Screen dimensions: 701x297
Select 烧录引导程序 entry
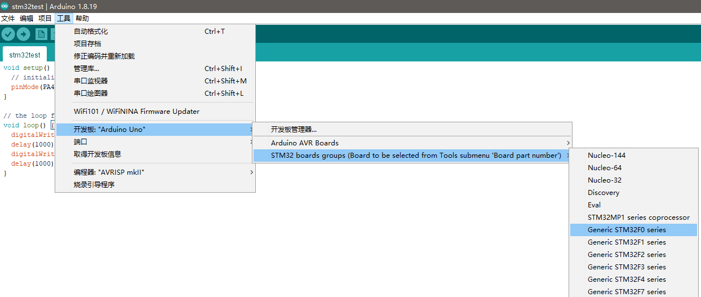pyautogui.click(x=155, y=185)
